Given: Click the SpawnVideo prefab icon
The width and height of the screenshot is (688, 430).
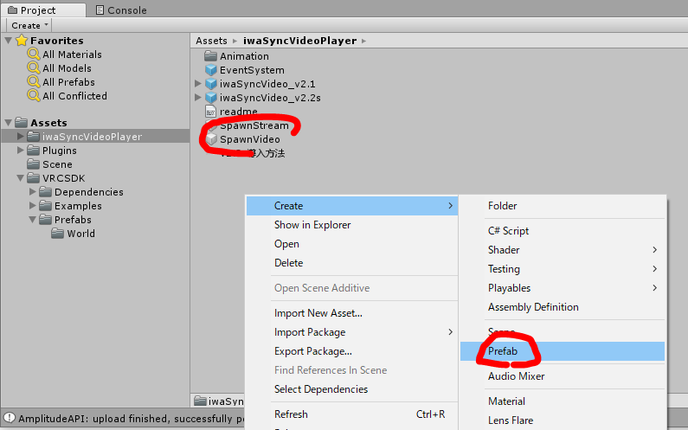Looking at the screenshot, I should (210, 139).
